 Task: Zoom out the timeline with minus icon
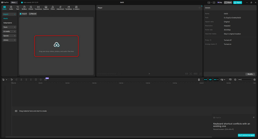click(x=235, y=79)
